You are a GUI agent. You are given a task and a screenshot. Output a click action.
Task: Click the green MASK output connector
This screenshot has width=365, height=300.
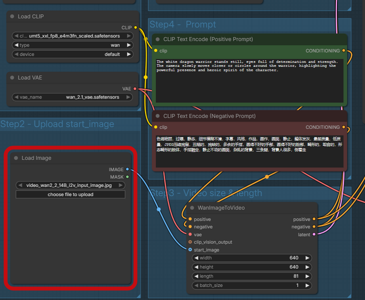(x=127, y=176)
